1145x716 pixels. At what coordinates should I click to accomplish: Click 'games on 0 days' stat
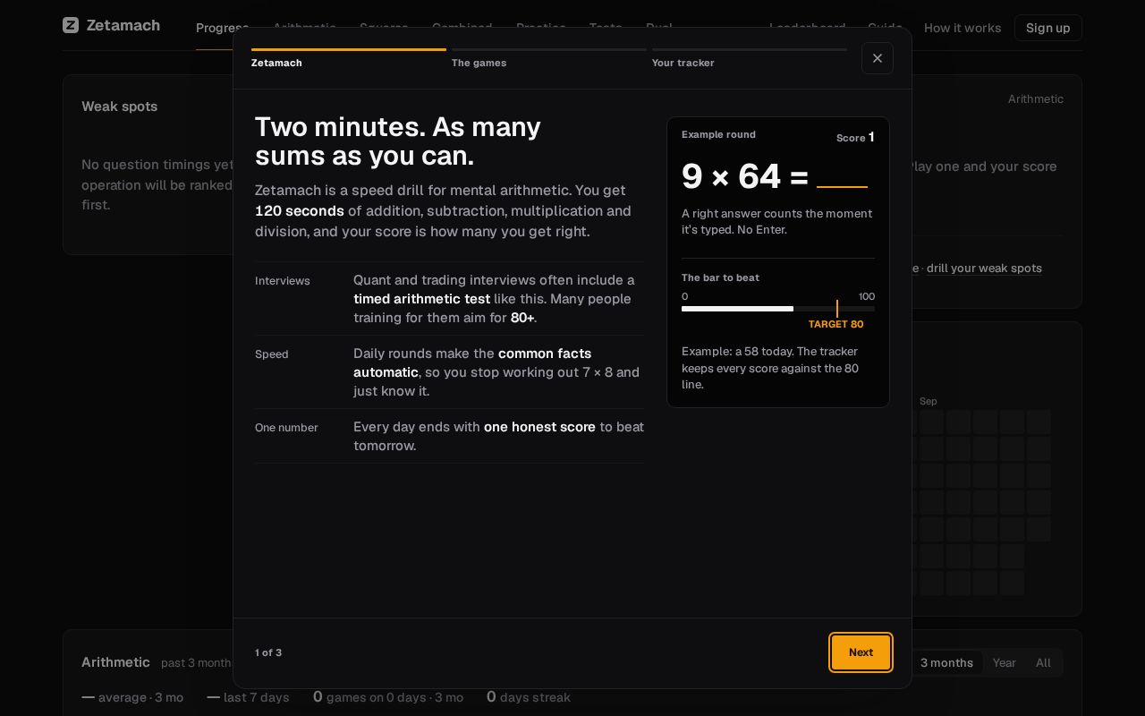click(x=388, y=696)
